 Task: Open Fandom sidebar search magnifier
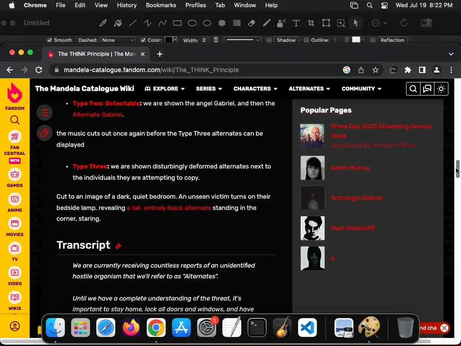pyautogui.click(x=15, y=120)
